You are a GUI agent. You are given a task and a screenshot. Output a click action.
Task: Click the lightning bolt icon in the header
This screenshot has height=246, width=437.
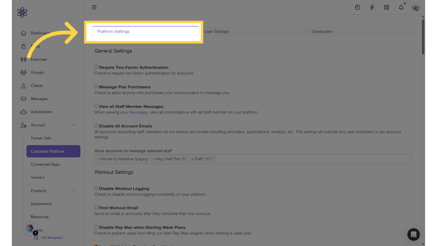[x=372, y=7]
